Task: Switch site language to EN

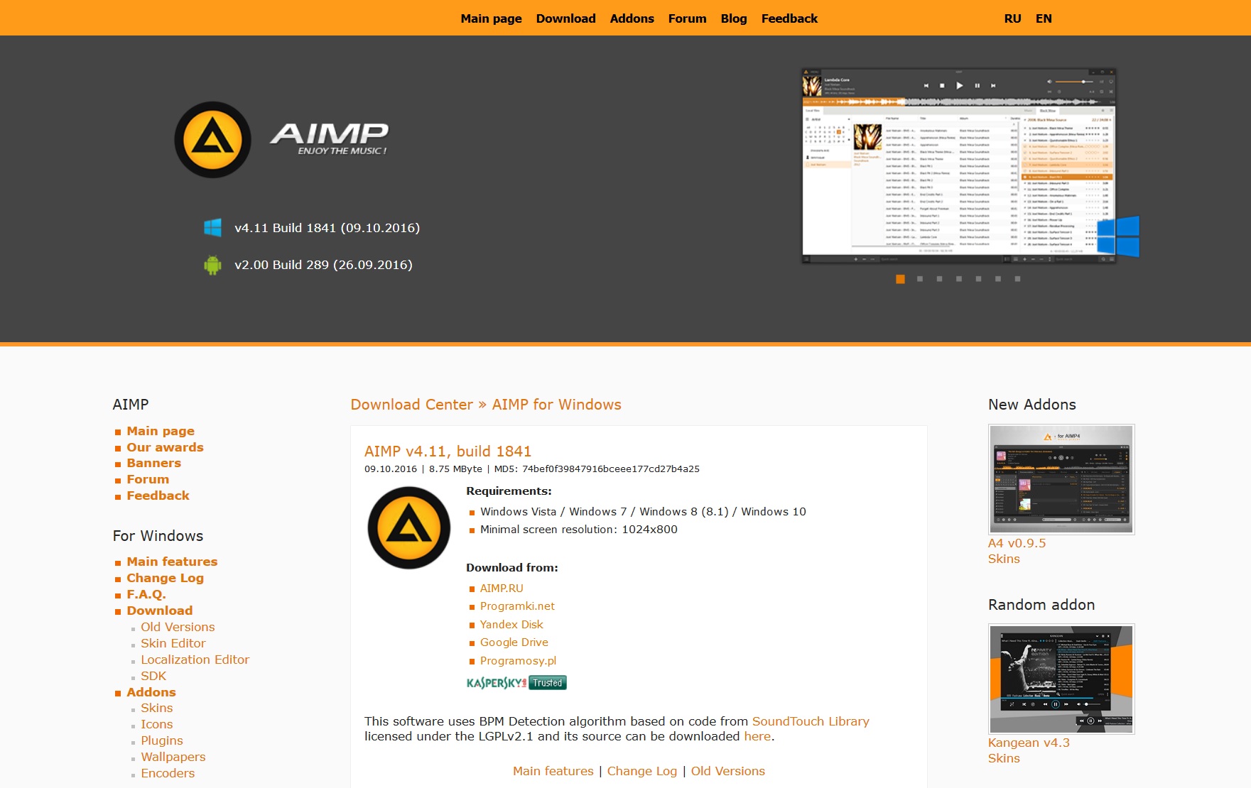Action: [1044, 18]
